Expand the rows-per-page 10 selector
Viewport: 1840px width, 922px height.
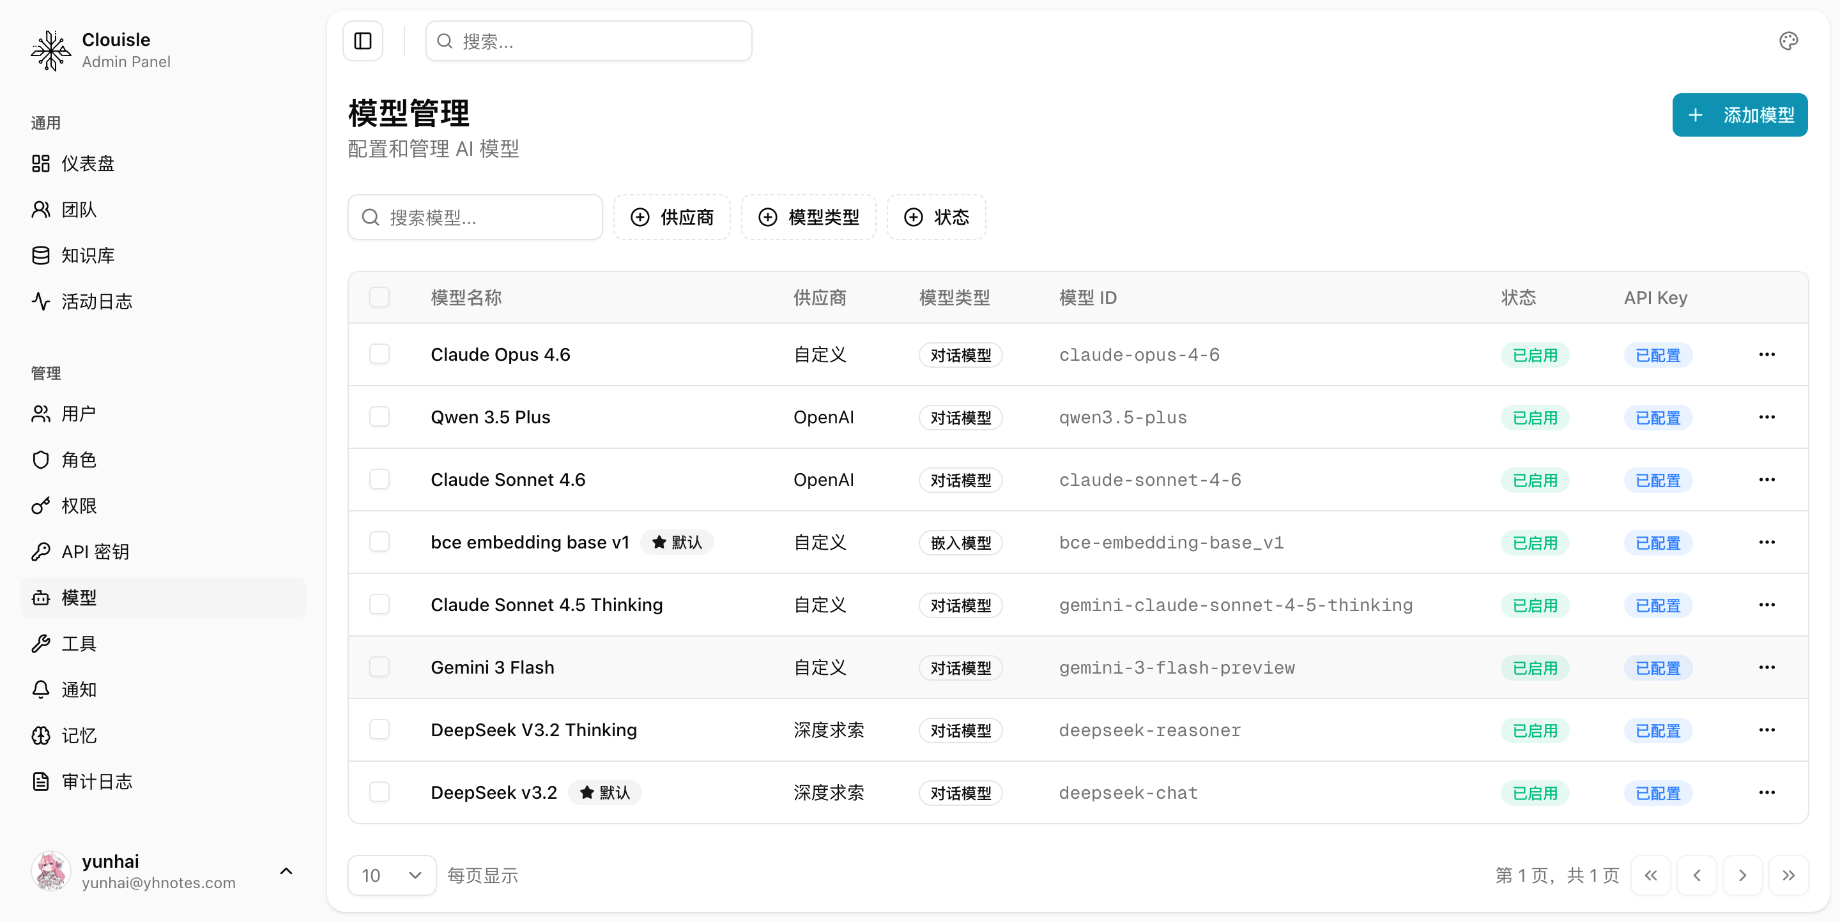tap(392, 875)
